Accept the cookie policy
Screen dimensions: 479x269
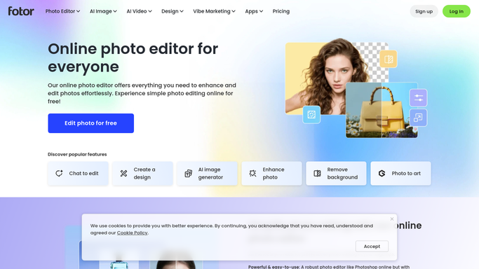(x=372, y=247)
